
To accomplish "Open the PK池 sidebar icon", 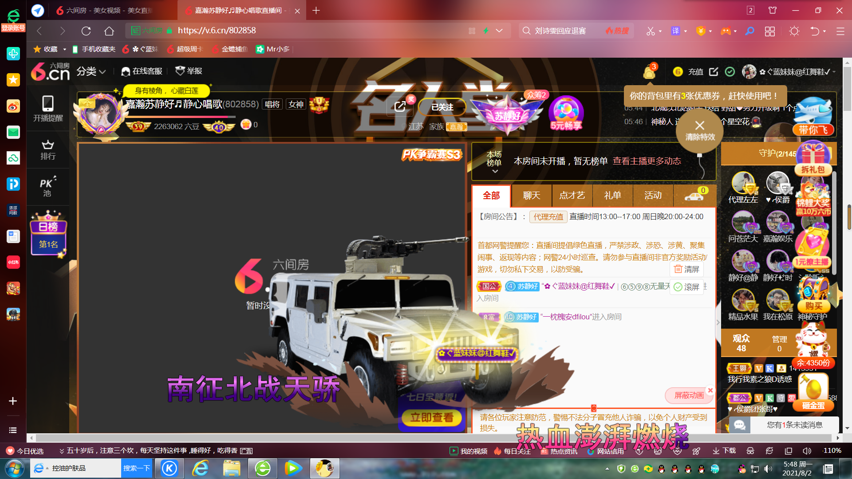I will point(47,187).
